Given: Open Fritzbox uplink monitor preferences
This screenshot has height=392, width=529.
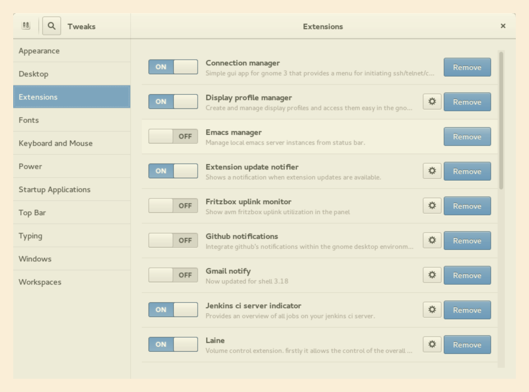Looking at the screenshot, I should [x=432, y=206].
